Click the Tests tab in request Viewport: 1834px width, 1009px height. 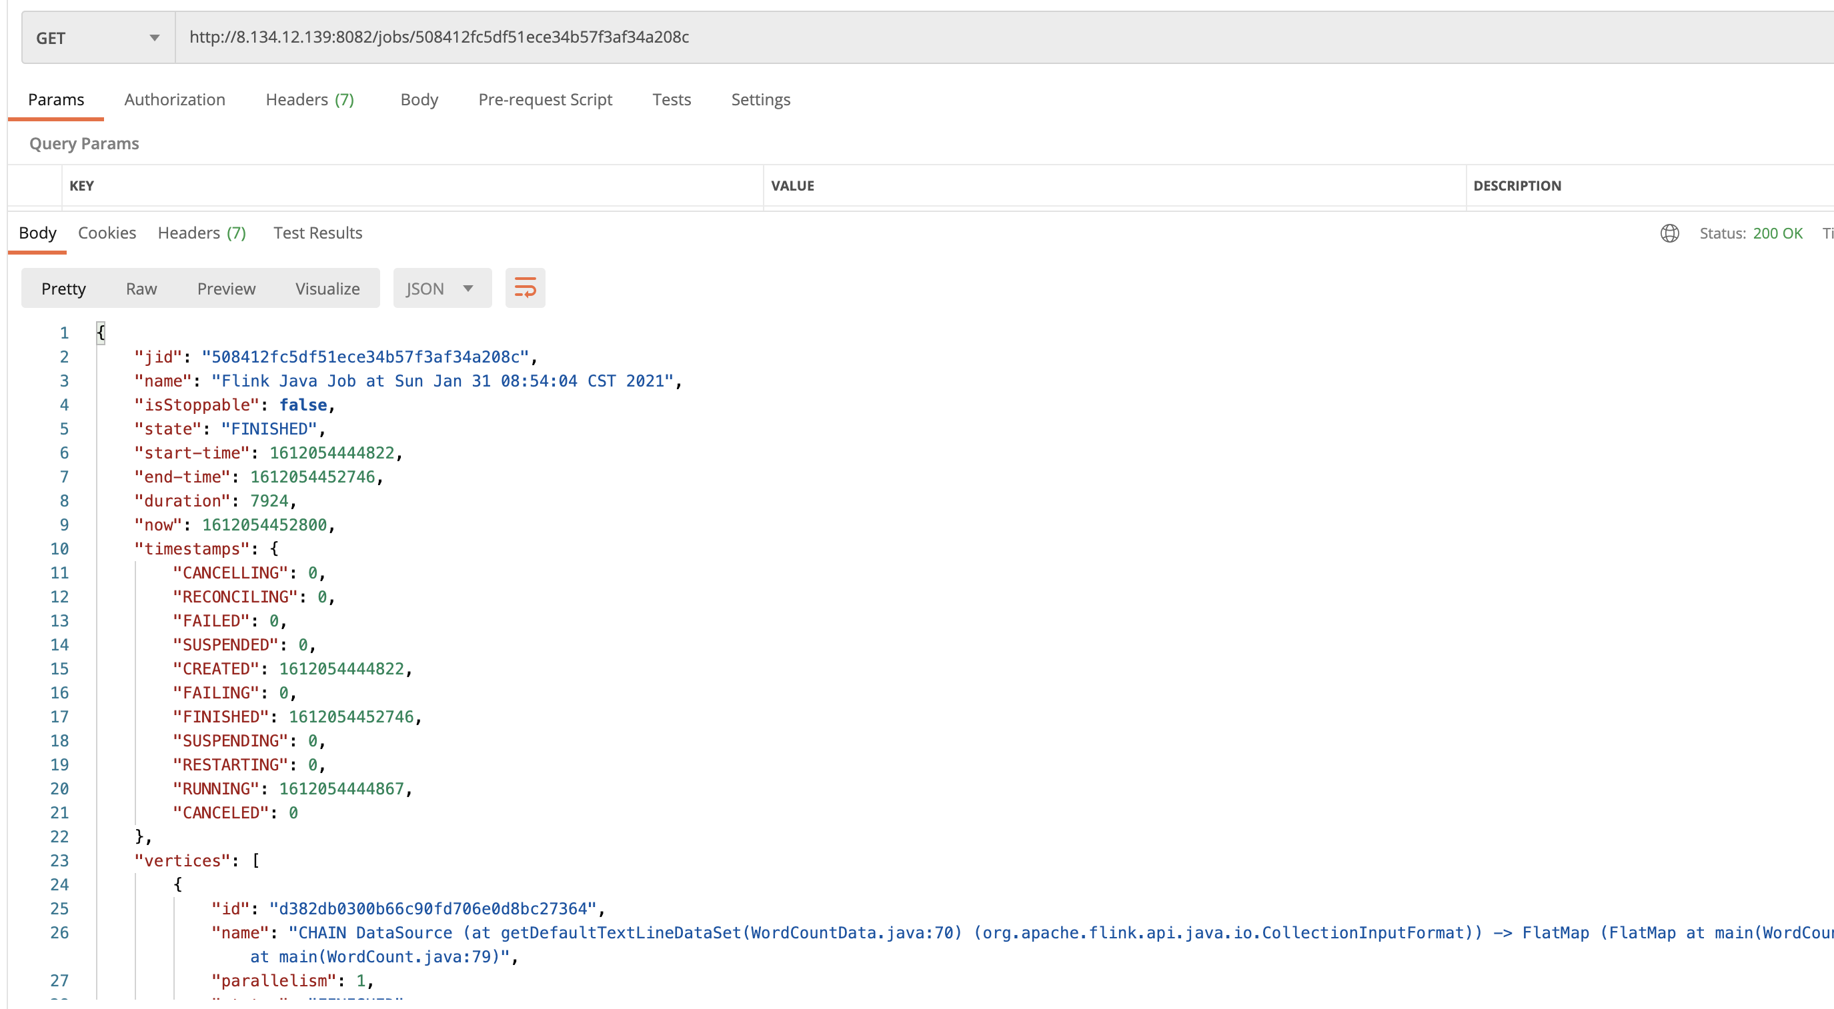[673, 99]
